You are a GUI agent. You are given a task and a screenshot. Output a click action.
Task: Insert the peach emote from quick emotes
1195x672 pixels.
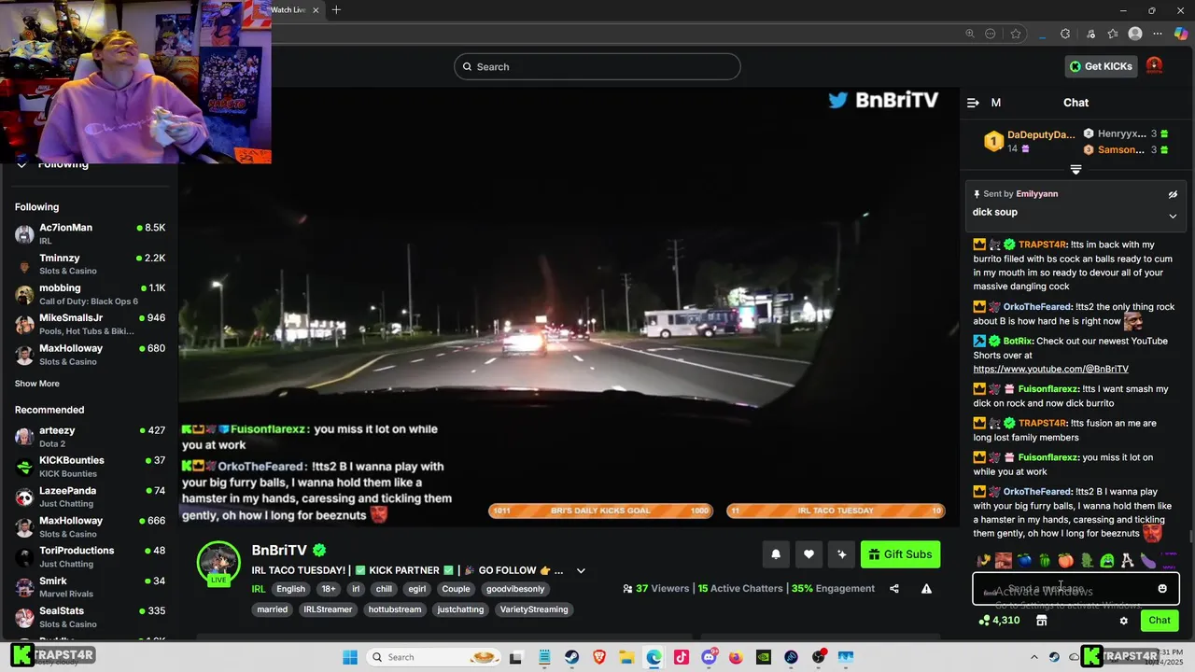(1065, 561)
